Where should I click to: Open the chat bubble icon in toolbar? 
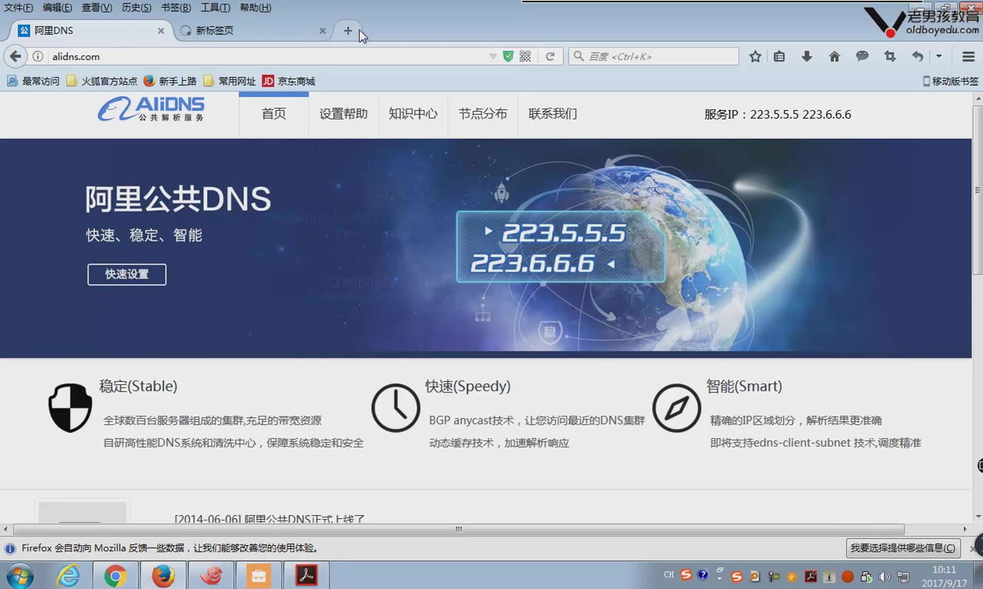point(862,57)
